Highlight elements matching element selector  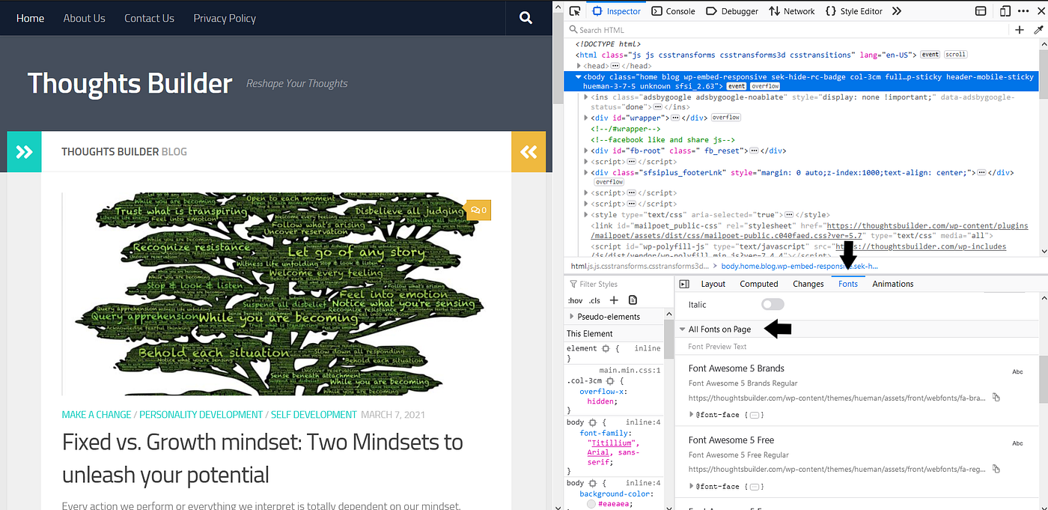606,348
